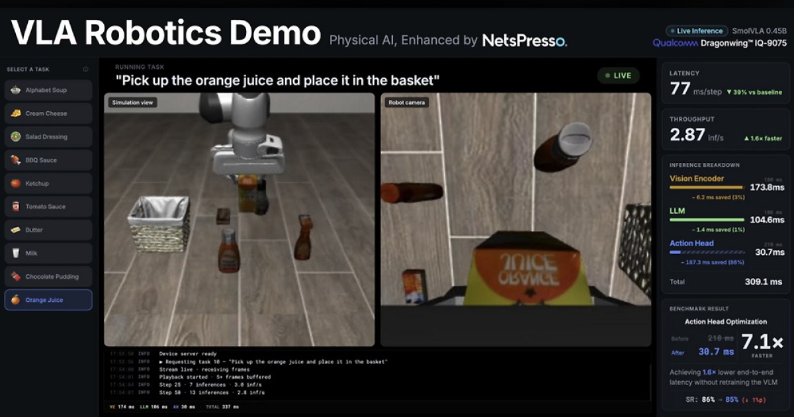Click the 'Playback started' log line

click(215, 377)
